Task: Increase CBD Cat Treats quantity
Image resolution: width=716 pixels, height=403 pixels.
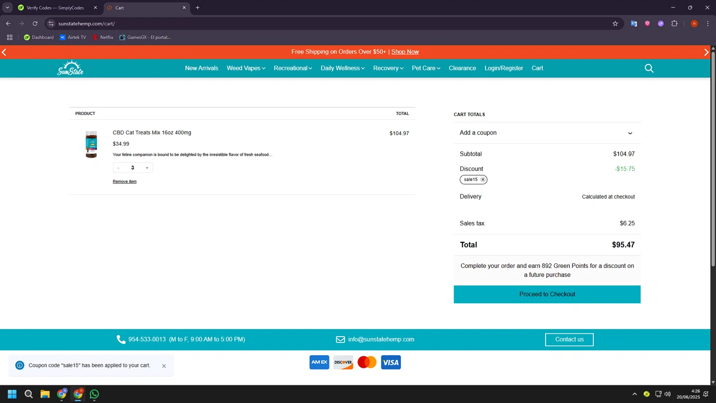Action: pyautogui.click(x=147, y=168)
